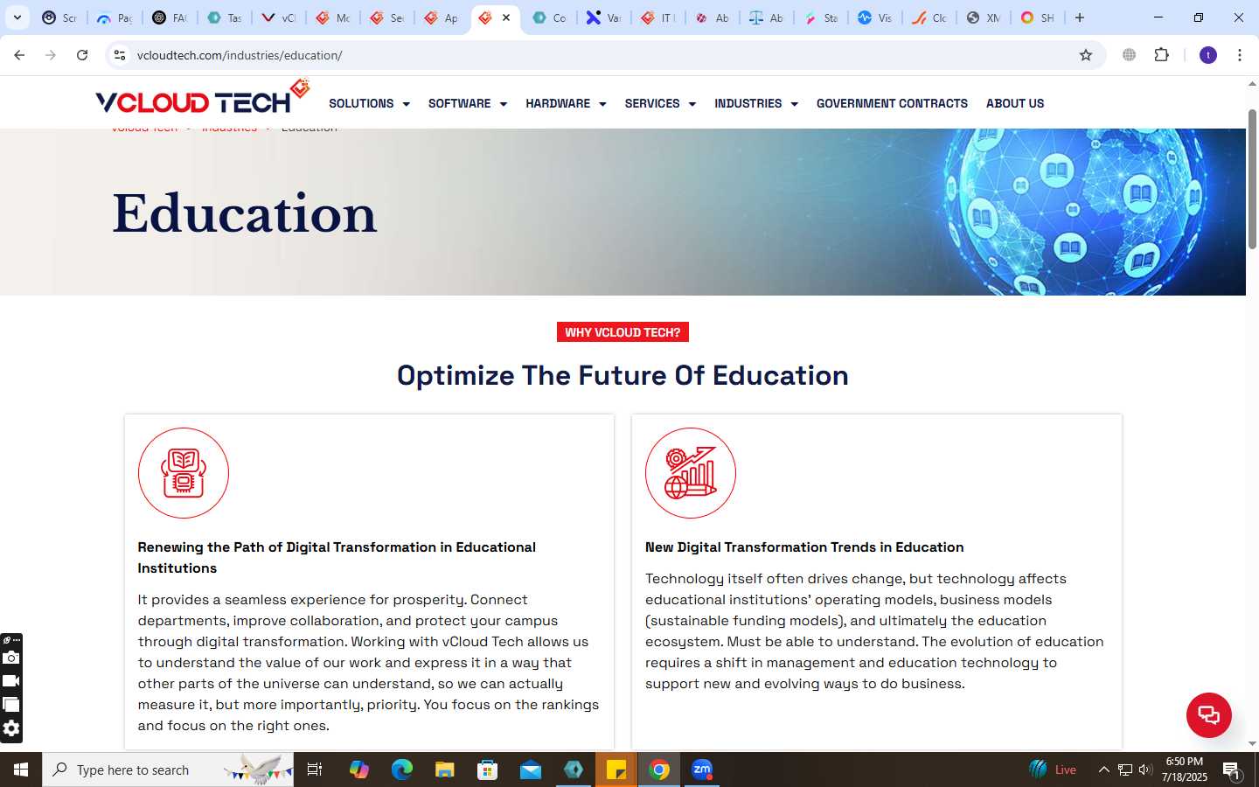The image size is (1259, 787).
Task: Click the recorder overlay settings gear
Action: coord(10,728)
